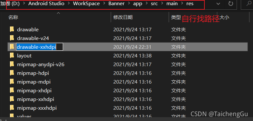Click the mipmap-mdpi folder icon
This screenshot has height=121, width=253.
[12, 82]
